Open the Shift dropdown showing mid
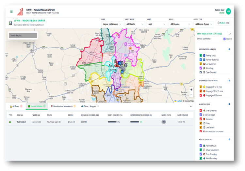This screenshot has width=245, height=171. click(157, 24)
